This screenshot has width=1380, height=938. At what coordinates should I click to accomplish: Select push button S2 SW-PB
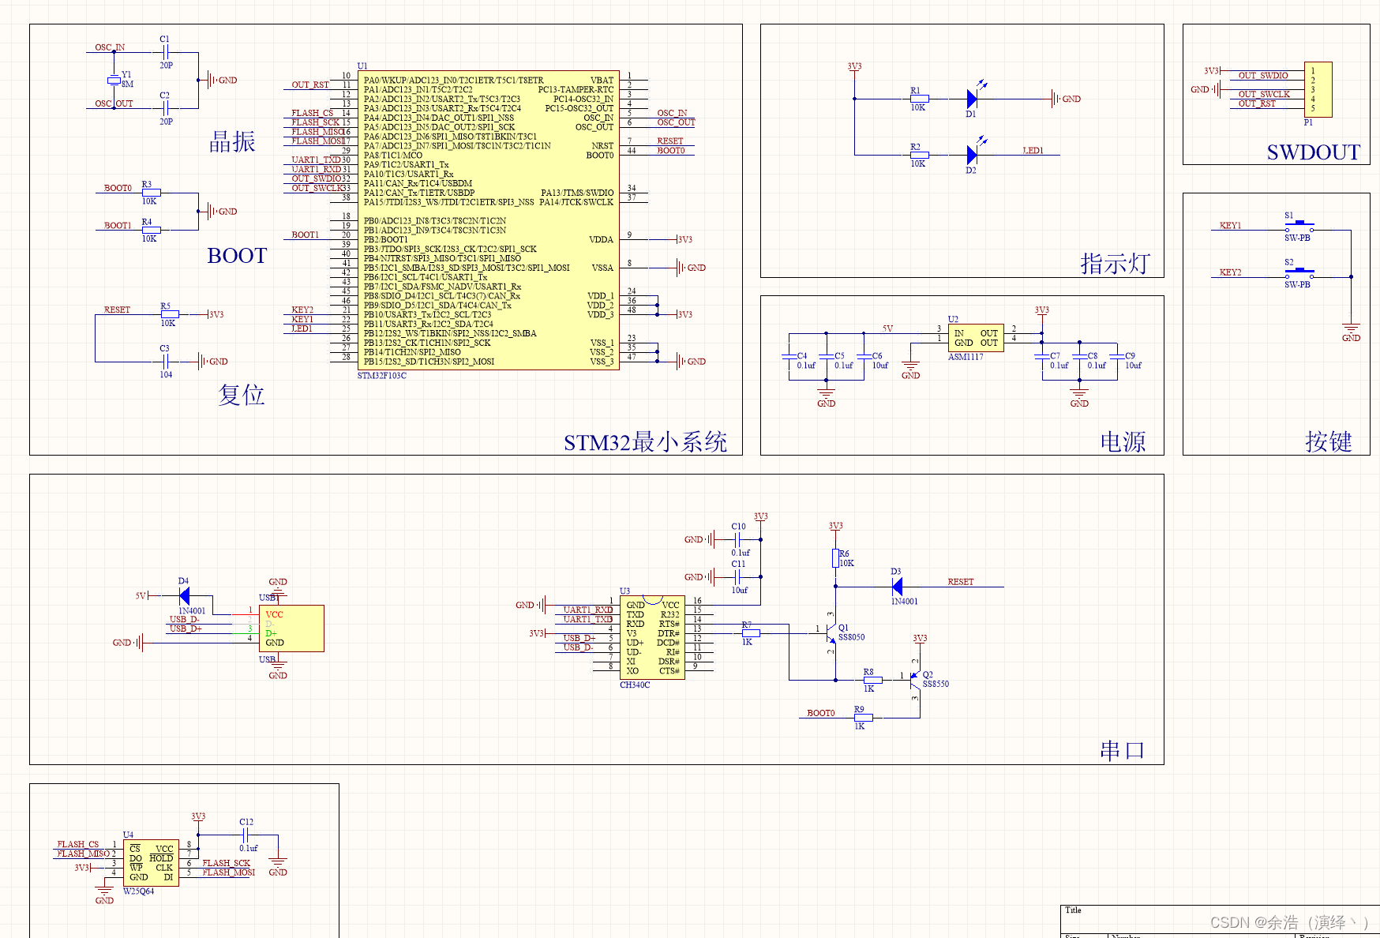(1299, 274)
